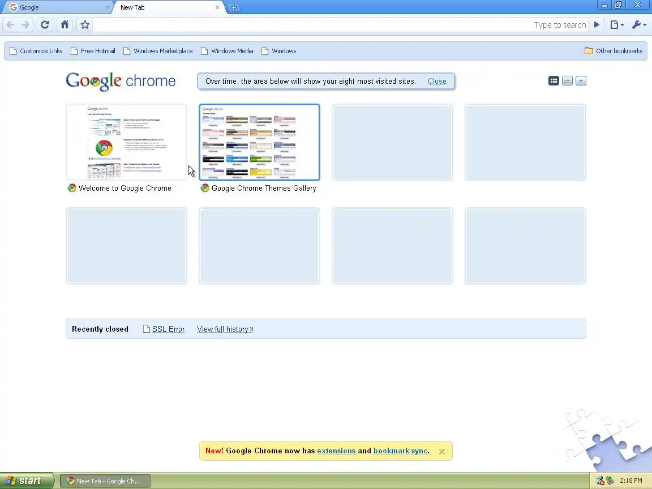The width and height of the screenshot is (652, 489).
Task: Click the system tray clock
Action: pos(631,481)
